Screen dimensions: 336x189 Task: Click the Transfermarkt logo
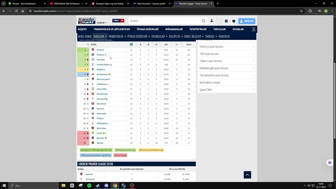click(87, 21)
